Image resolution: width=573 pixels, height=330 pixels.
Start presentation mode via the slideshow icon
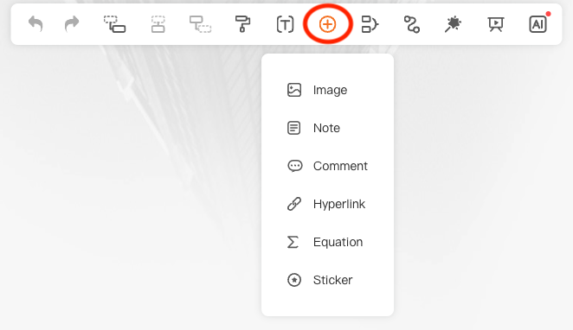[496, 24]
